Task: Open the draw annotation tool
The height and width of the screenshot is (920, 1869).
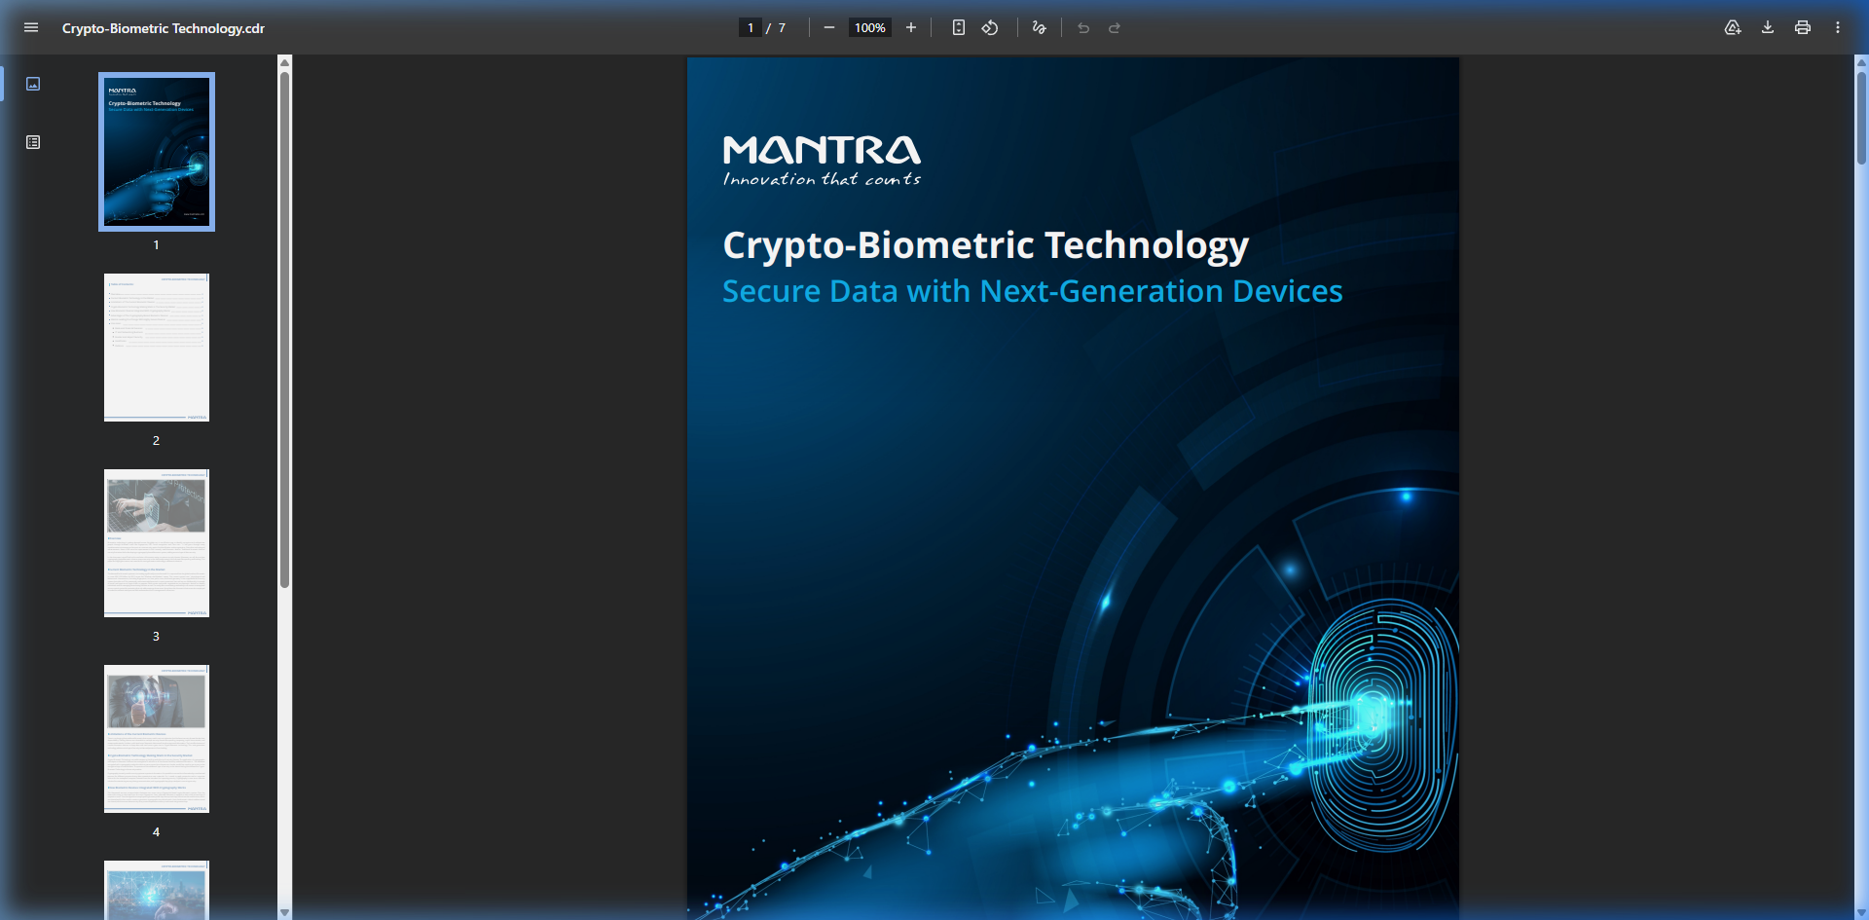Action: point(1039,27)
